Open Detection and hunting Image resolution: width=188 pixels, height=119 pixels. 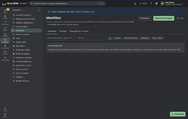pos(27,19)
